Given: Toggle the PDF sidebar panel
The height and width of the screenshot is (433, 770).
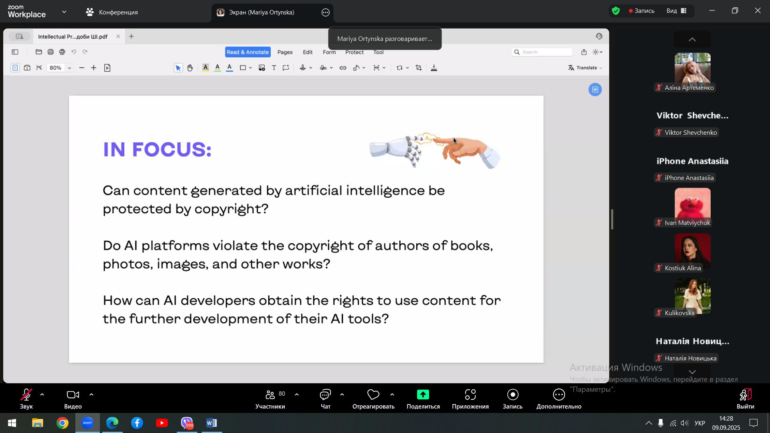Looking at the screenshot, I should 15,52.
